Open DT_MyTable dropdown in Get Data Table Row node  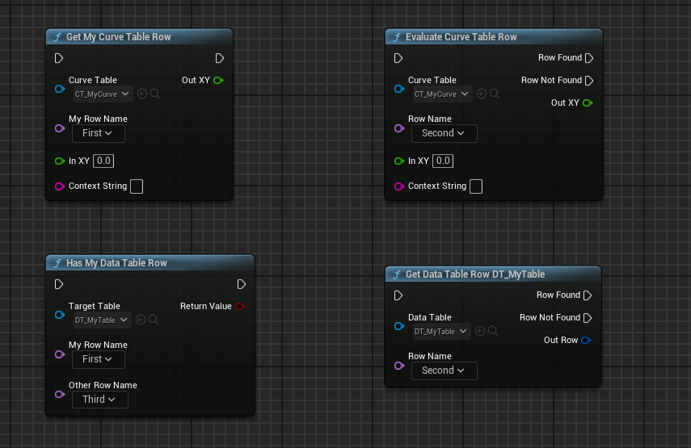point(440,332)
